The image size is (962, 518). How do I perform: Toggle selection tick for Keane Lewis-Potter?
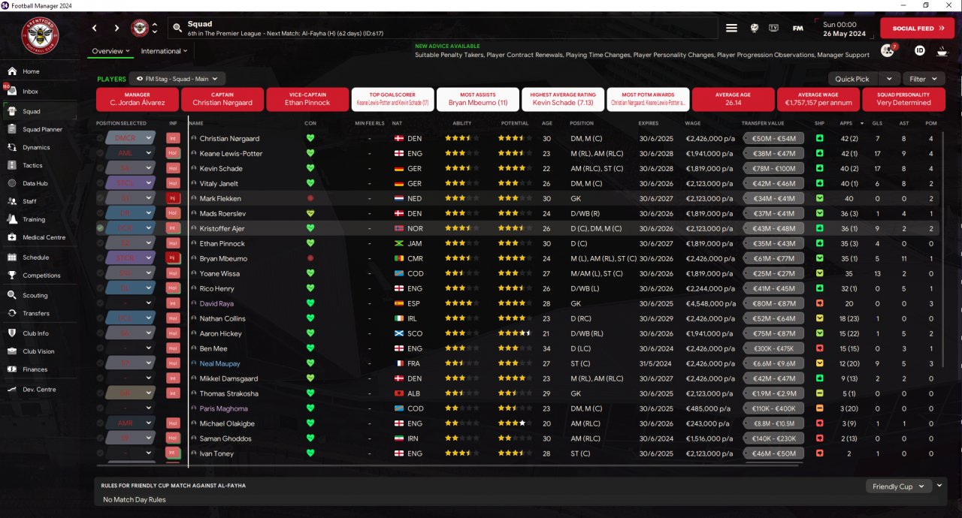[x=101, y=153]
